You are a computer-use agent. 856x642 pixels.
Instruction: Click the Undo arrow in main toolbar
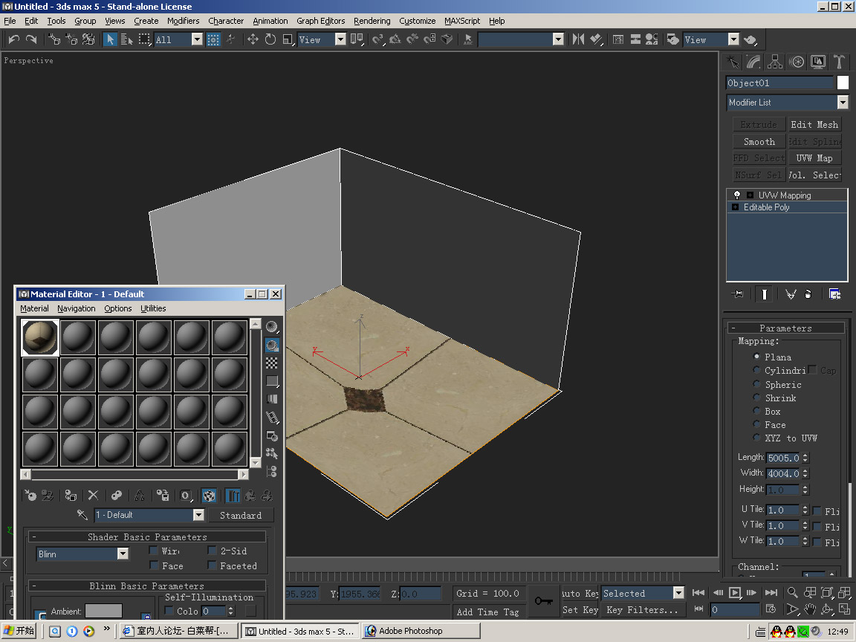click(13, 39)
